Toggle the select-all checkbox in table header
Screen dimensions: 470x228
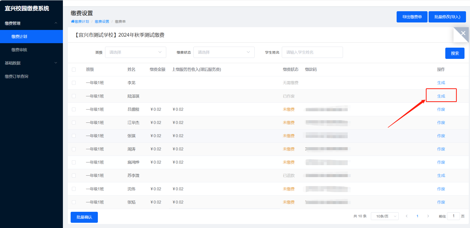[x=74, y=70]
